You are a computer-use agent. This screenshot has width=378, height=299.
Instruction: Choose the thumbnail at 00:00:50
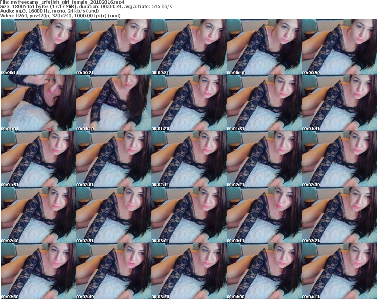pos(340,47)
